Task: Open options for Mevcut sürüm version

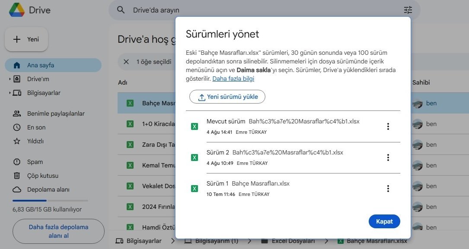Action: (x=388, y=126)
